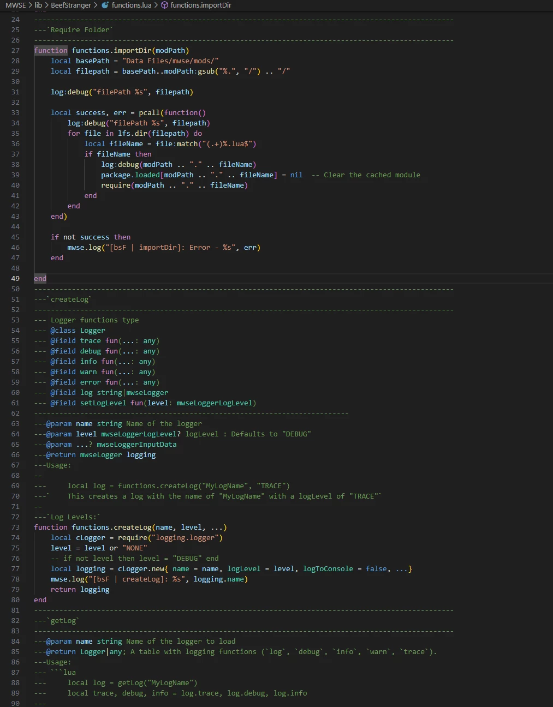Click the "Data Files/mwse/mods/" string
Image resolution: width=553 pixels, height=707 pixels.
click(170, 61)
